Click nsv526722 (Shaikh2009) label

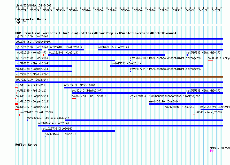pos(33,63)
